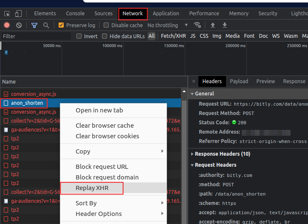Click the export HAR download icon

coord(225,25)
